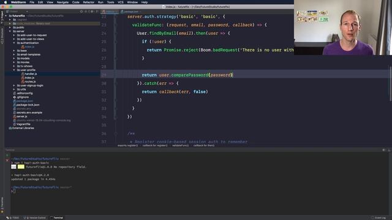This screenshot has width=392, height=220.
Task: Click the server.js file icon in the tree
Action: tap(15, 117)
